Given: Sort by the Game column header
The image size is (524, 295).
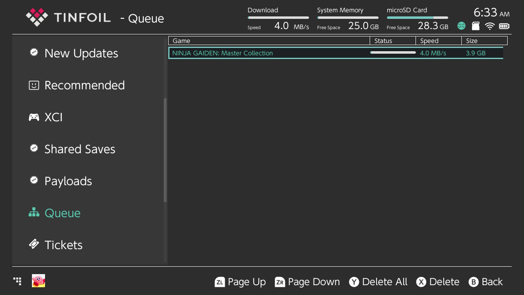Looking at the screenshot, I should point(269,41).
